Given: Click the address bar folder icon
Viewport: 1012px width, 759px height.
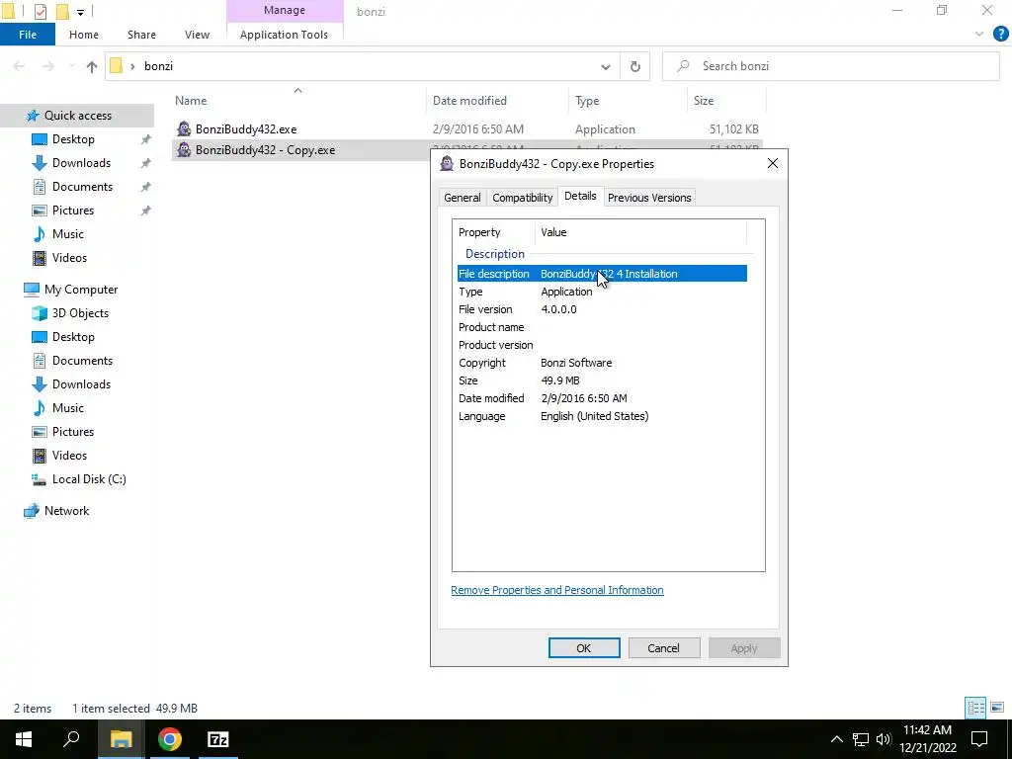Looking at the screenshot, I should pyautogui.click(x=117, y=66).
